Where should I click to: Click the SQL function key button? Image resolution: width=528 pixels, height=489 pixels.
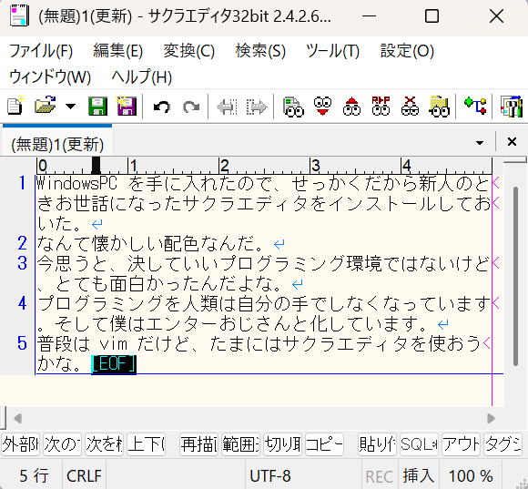[419, 444]
